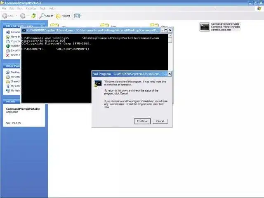
Task: Close the cmd.exe console window
Action: [170, 30]
